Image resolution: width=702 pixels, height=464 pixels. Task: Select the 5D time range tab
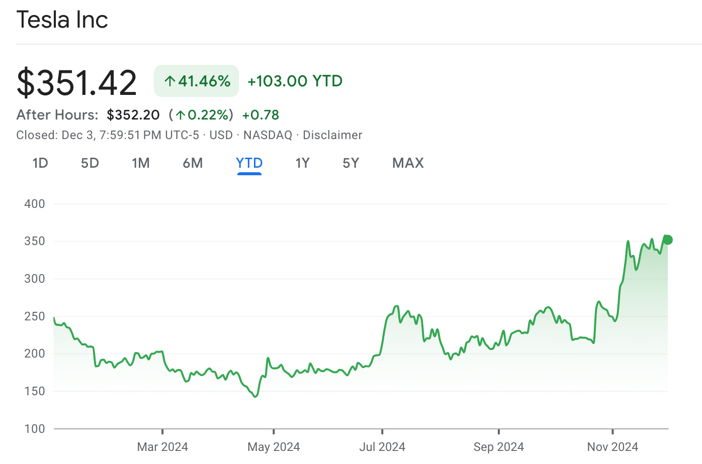click(x=90, y=163)
